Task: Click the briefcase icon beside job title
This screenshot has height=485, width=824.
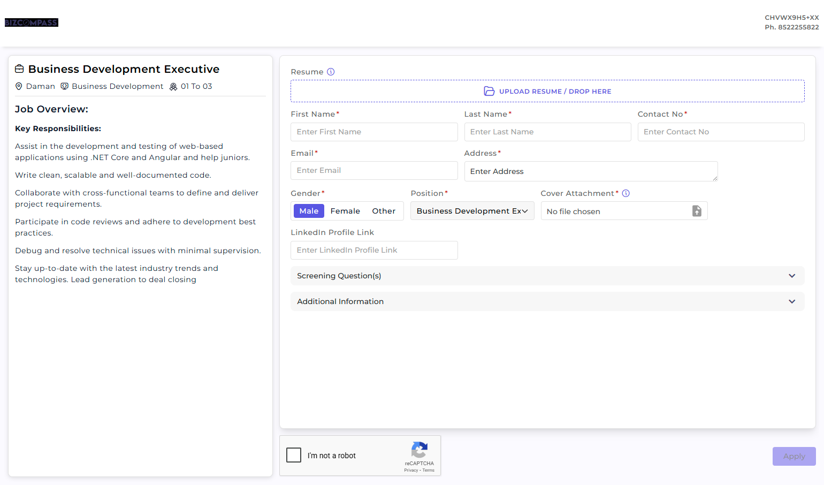Action: pyautogui.click(x=19, y=69)
